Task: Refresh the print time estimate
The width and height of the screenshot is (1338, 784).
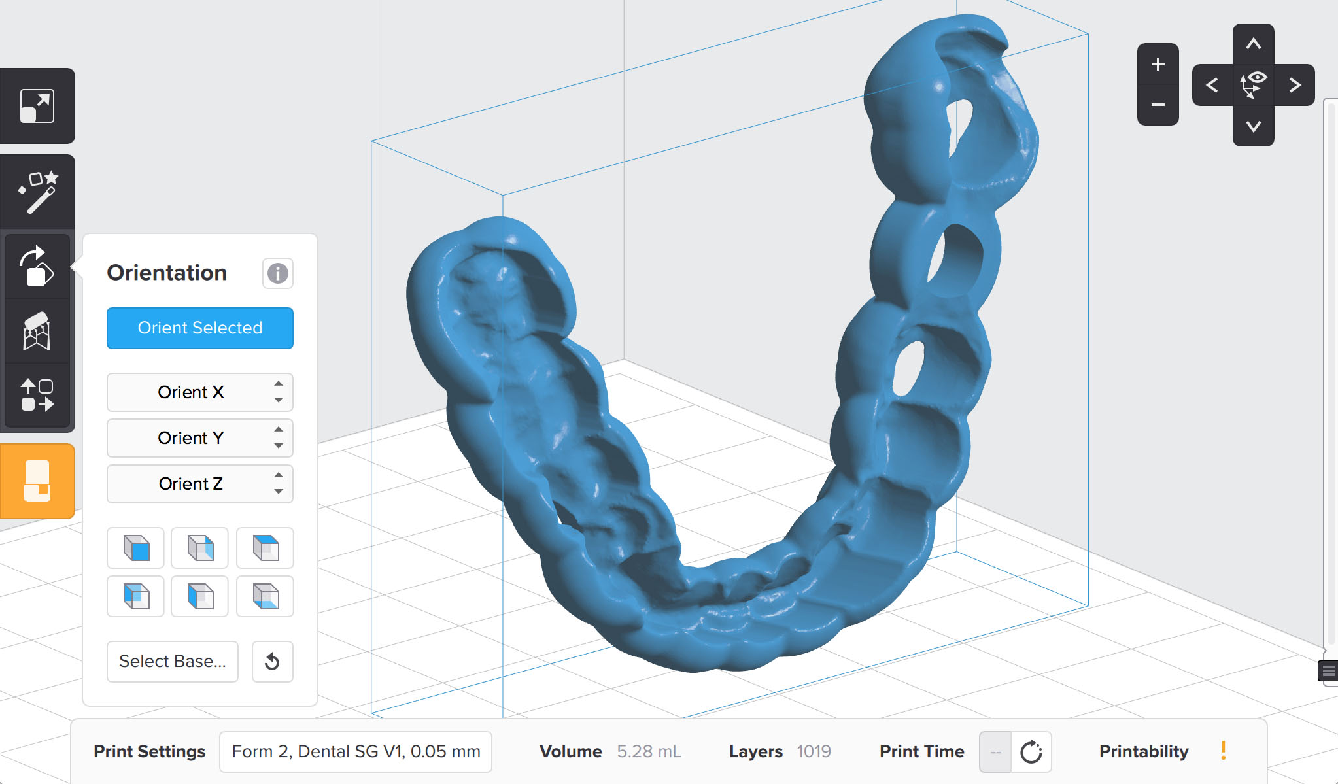Action: (x=1031, y=752)
